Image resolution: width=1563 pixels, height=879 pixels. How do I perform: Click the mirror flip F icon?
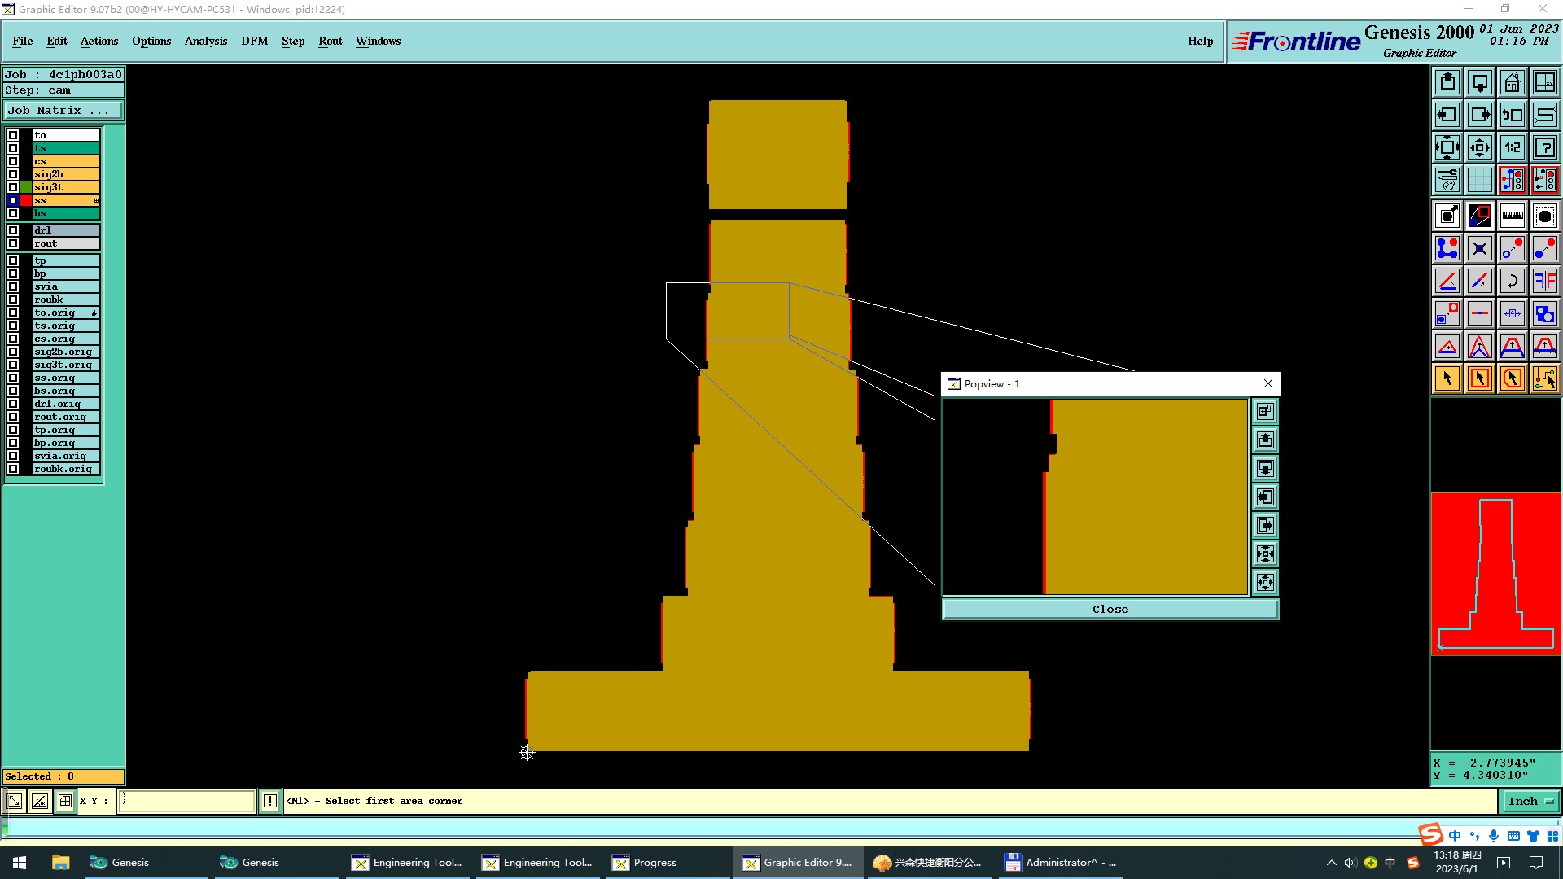click(1544, 281)
